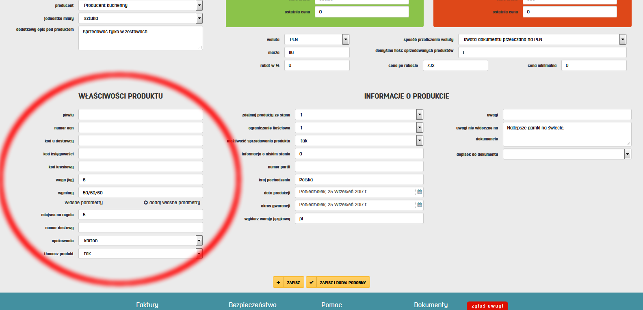This screenshot has height=310, width=643.
Task: Click the dodatkowy opis pod produktem textarea
Action: pyautogui.click(x=141, y=38)
